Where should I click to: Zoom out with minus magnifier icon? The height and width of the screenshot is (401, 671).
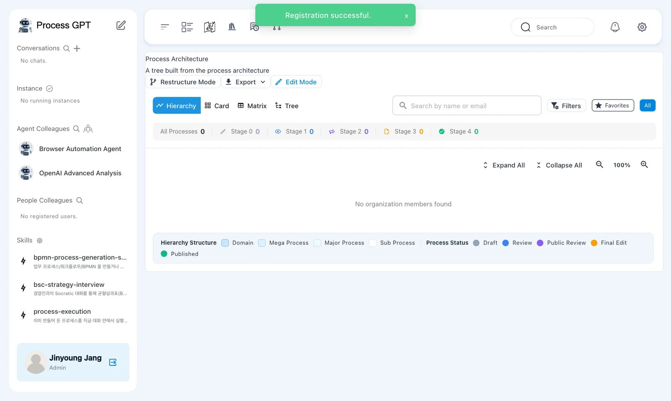click(600, 164)
